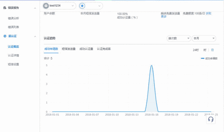The height and width of the screenshot is (132, 224).
Task: Click the 2018-01-10 axis label
Action: (112, 115)
